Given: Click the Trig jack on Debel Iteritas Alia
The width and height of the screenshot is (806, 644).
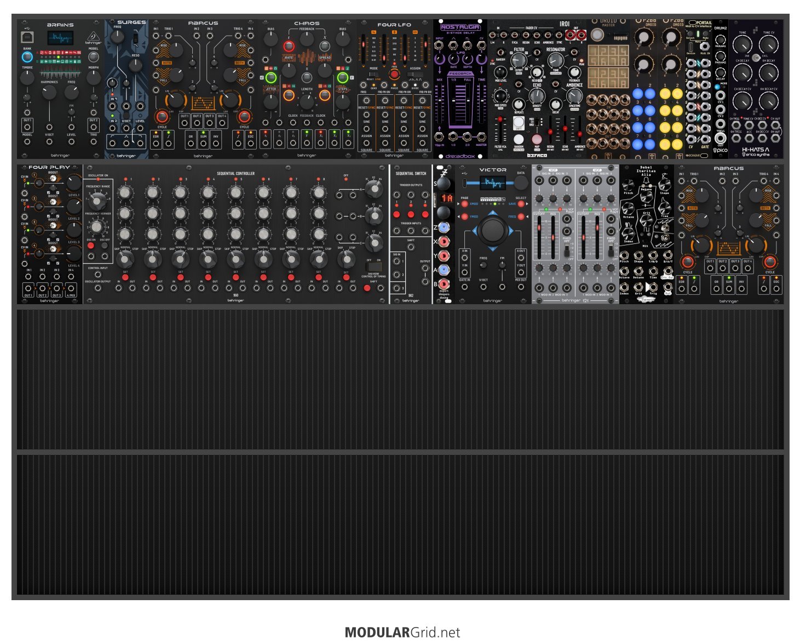Looking at the screenshot, I should coord(653,287).
